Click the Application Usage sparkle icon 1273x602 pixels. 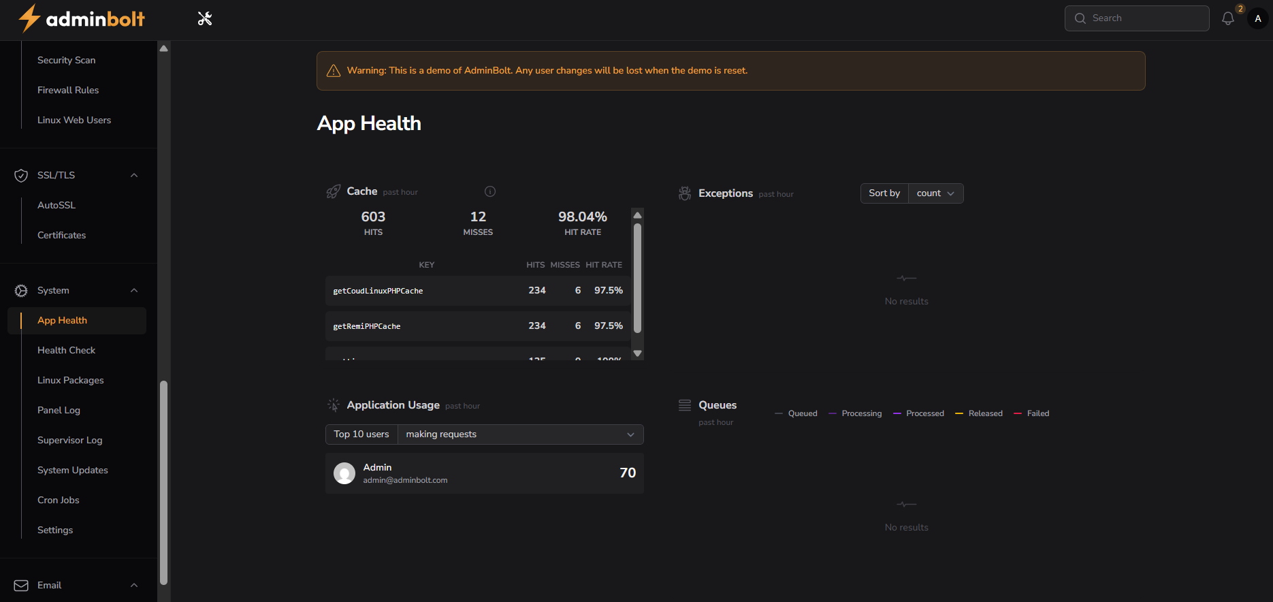pyautogui.click(x=333, y=405)
